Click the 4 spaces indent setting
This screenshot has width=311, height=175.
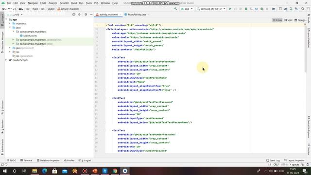click(294, 165)
